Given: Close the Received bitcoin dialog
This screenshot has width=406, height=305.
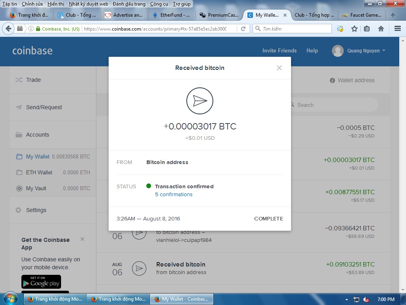Looking at the screenshot, I should (x=279, y=68).
